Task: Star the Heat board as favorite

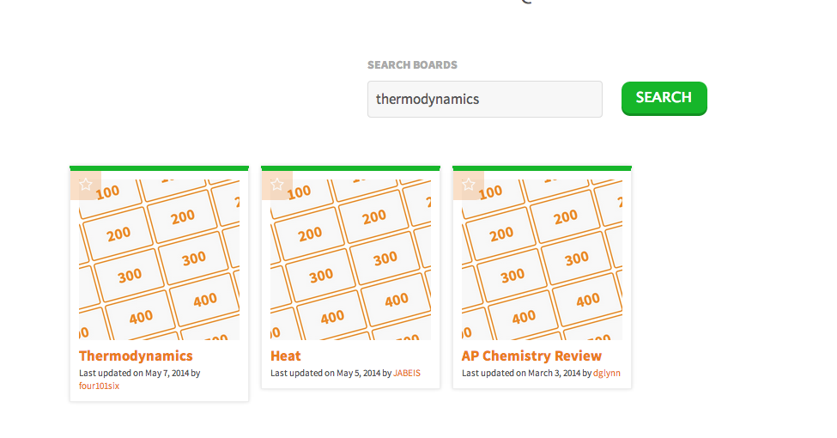Action: pyautogui.click(x=277, y=185)
